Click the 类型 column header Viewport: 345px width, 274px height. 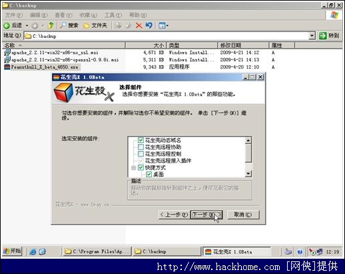coord(192,45)
